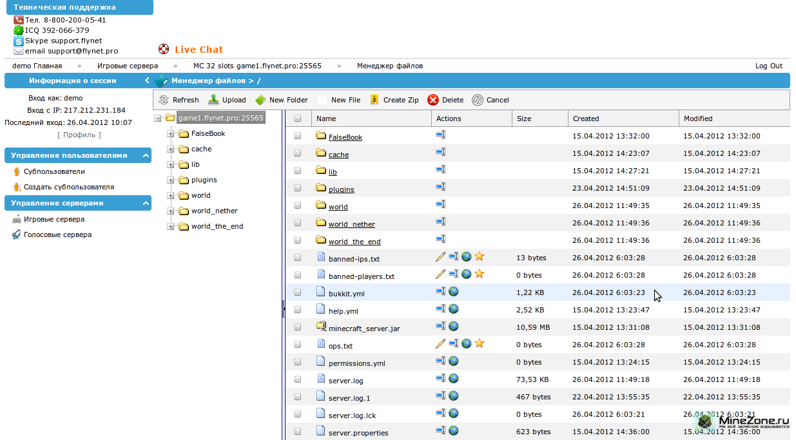Click the vertical panel splitter handle
The width and height of the screenshot is (796, 440).
(x=284, y=309)
